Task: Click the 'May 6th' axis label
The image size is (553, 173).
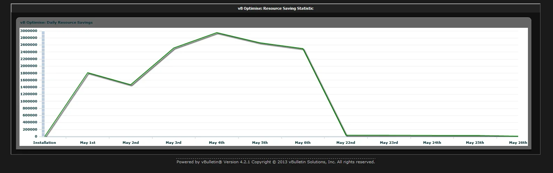Action: pyautogui.click(x=303, y=143)
